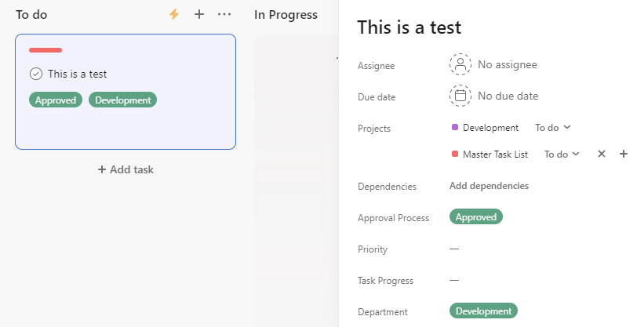Mark the task card complete
The width and height of the screenshot is (637, 327).
click(36, 74)
